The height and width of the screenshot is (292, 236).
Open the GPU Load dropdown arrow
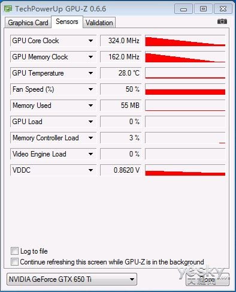coord(90,122)
